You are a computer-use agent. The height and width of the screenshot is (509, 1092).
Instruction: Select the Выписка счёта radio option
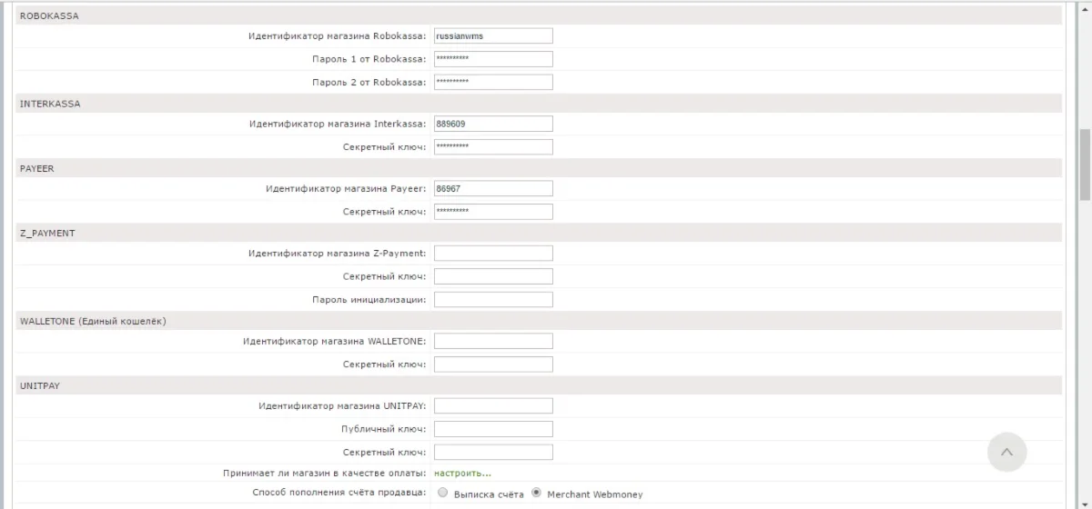click(x=442, y=494)
